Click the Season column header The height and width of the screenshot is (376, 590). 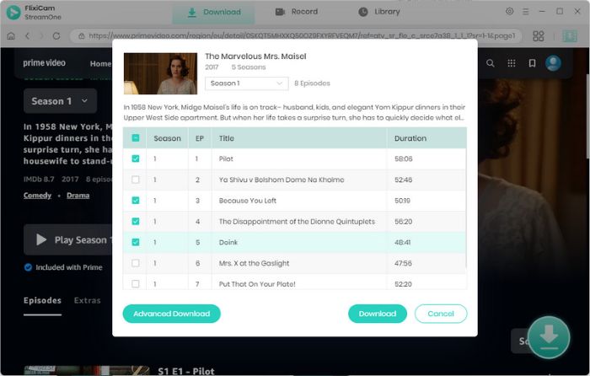click(x=167, y=138)
